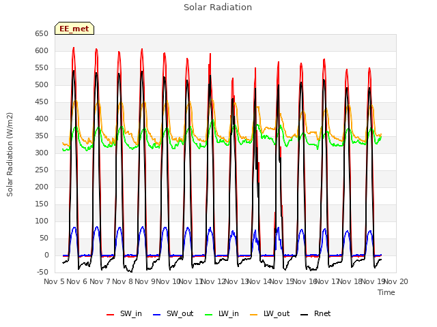Click the Nov 6 x-axis tick label
The width and height of the screenshot is (437, 327).
coord(77,281)
